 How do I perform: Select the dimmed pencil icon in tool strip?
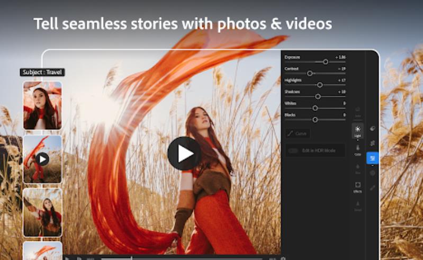pyautogui.click(x=373, y=187)
